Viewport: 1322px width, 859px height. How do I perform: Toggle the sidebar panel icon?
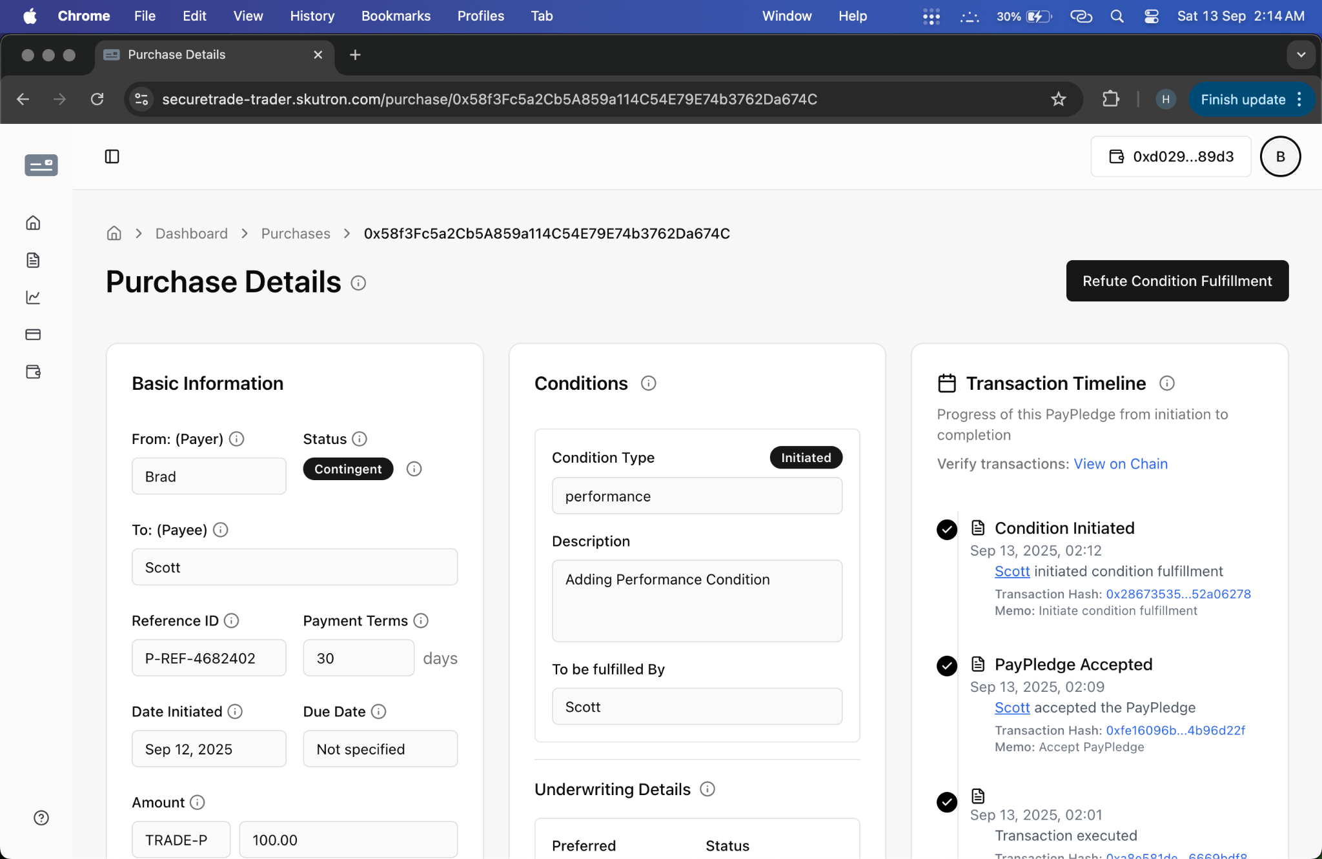tap(112, 157)
